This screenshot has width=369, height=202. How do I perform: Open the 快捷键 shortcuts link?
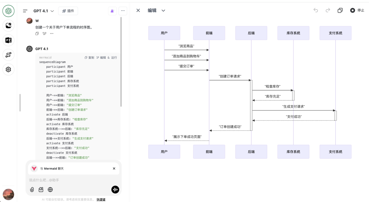100,199
